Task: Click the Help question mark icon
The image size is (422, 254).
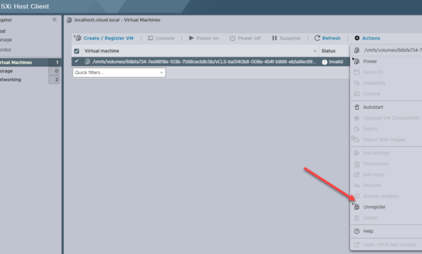Action: [357, 231]
